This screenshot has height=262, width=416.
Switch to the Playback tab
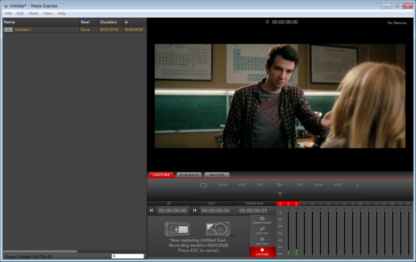point(189,175)
